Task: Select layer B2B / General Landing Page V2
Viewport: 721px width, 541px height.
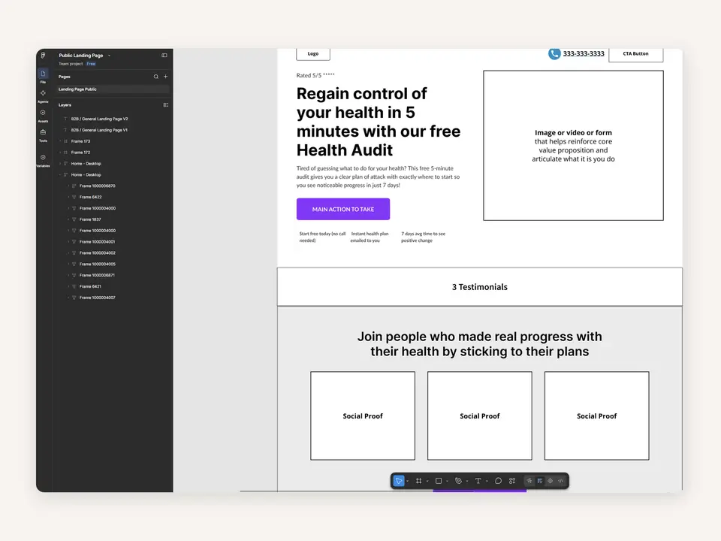Action: click(x=99, y=119)
